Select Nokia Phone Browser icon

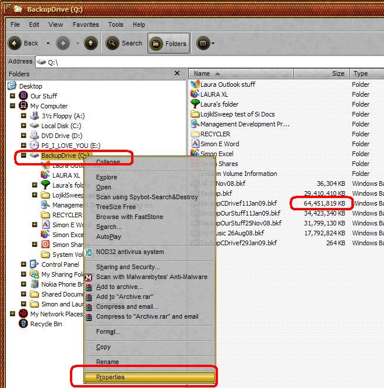34,284
